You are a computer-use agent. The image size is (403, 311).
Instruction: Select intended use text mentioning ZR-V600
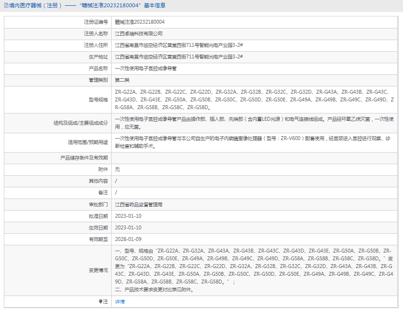point(253,142)
